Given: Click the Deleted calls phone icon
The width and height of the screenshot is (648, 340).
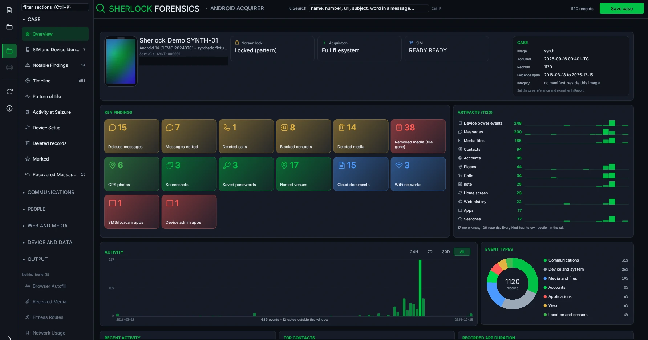Looking at the screenshot, I should coord(227,127).
